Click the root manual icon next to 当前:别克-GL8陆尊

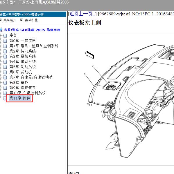coord(1,30)
